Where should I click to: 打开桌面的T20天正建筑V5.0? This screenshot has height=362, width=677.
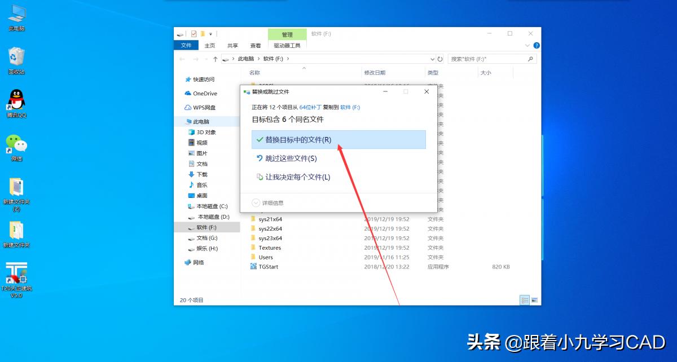click(16, 271)
